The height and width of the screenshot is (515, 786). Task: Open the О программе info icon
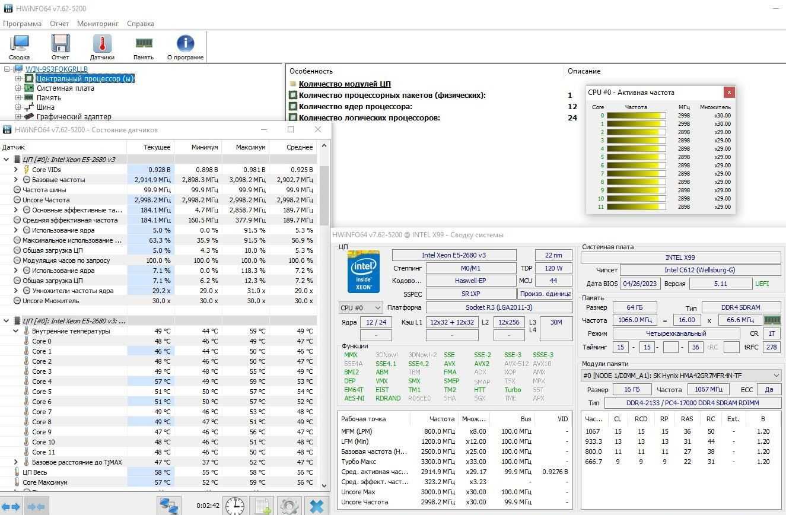(185, 47)
